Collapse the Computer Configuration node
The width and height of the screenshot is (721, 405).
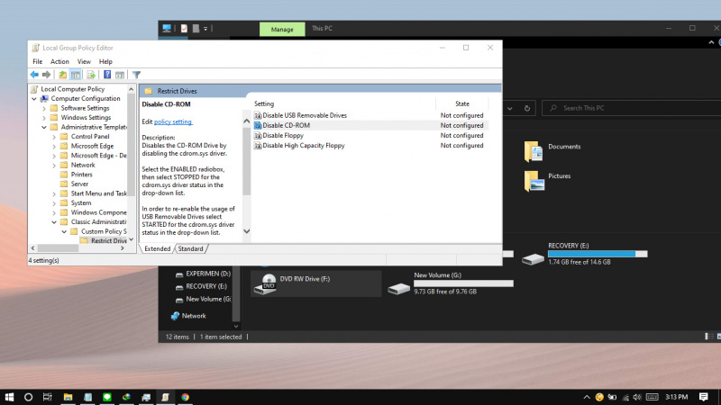click(x=34, y=99)
